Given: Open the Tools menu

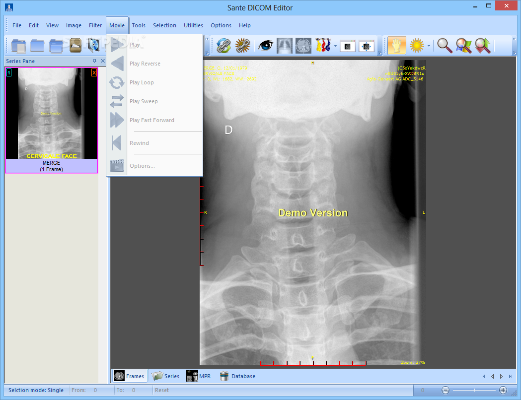Looking at the screenshot, I should point(139,25).
